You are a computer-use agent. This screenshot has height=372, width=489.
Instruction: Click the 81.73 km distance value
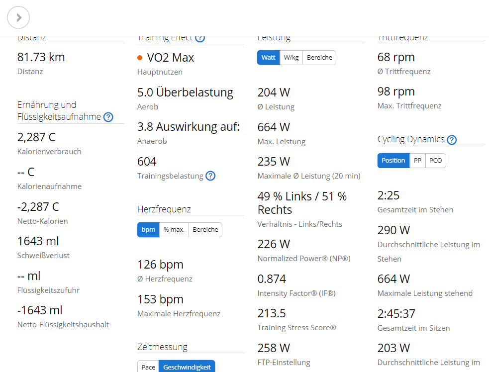pyautogui.click(x=41, y=57)
